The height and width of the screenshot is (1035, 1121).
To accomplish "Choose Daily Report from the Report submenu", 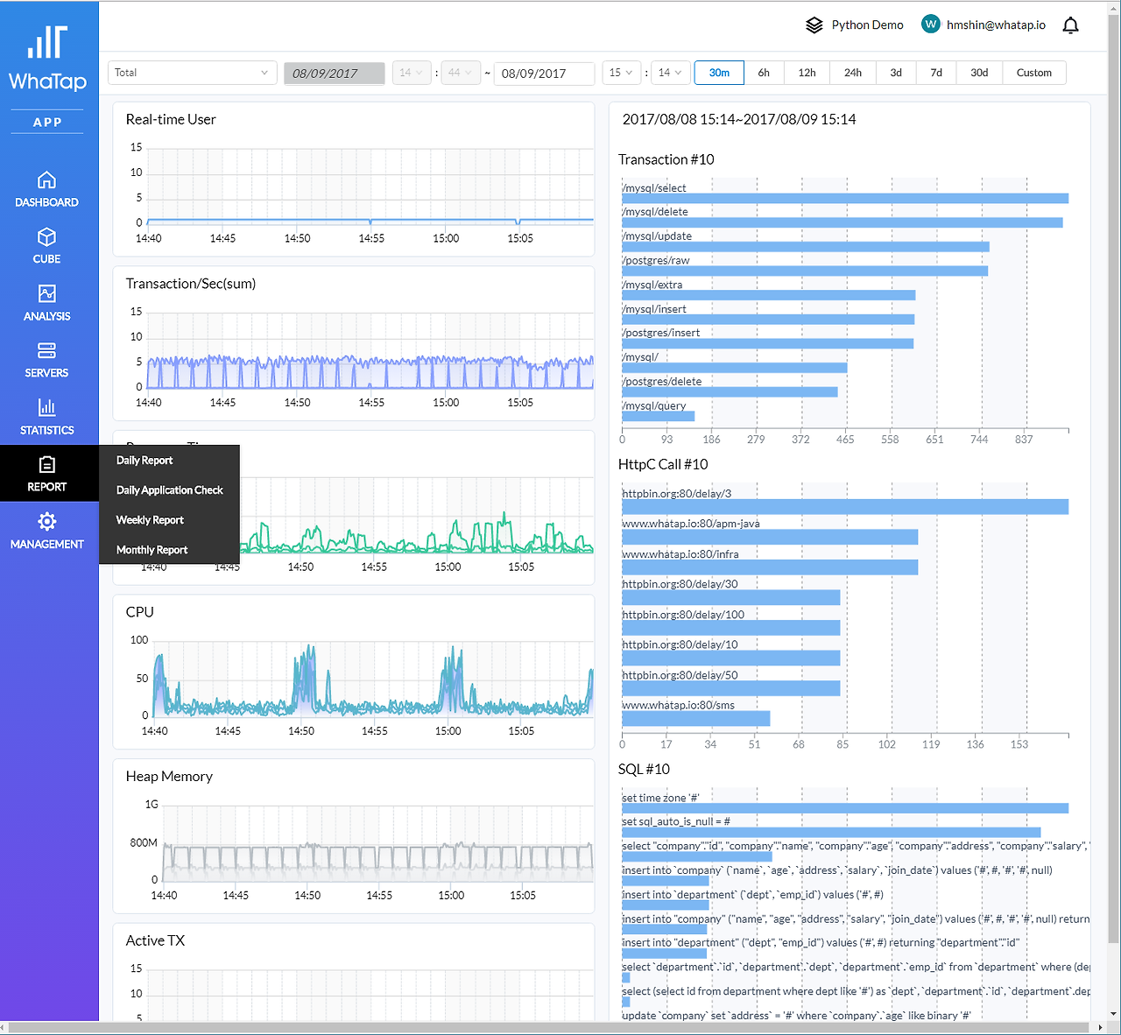I will click(145, 461).
